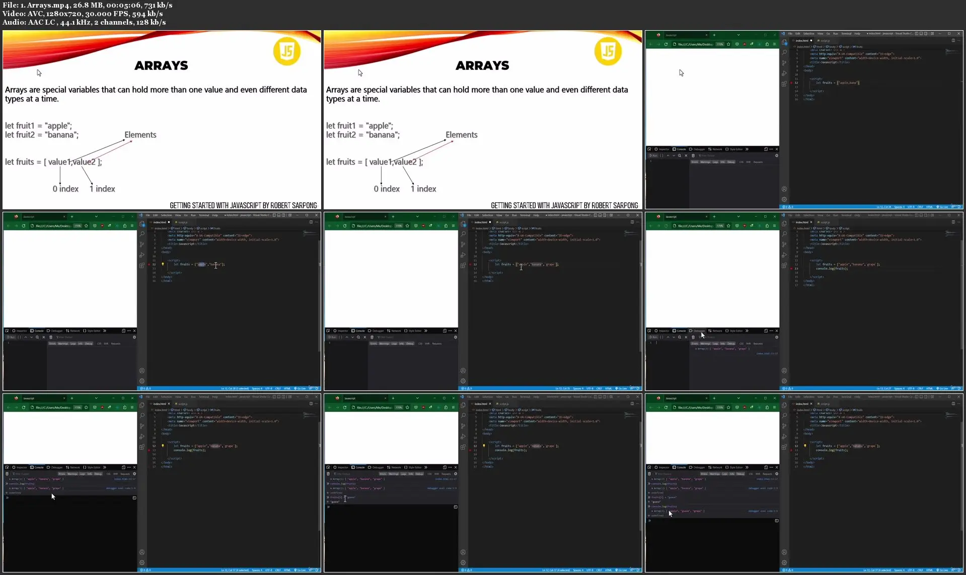Switch to Debugger devtools tab in sixth frame
This screenshot has height=575, width=966.
tap(698, 331)
